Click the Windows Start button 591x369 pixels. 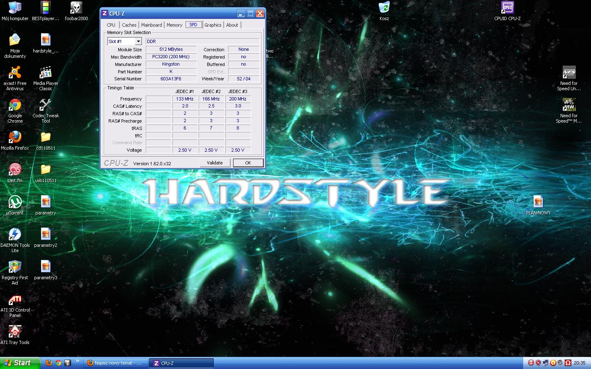pyautogui.click(x=20, y=363)
